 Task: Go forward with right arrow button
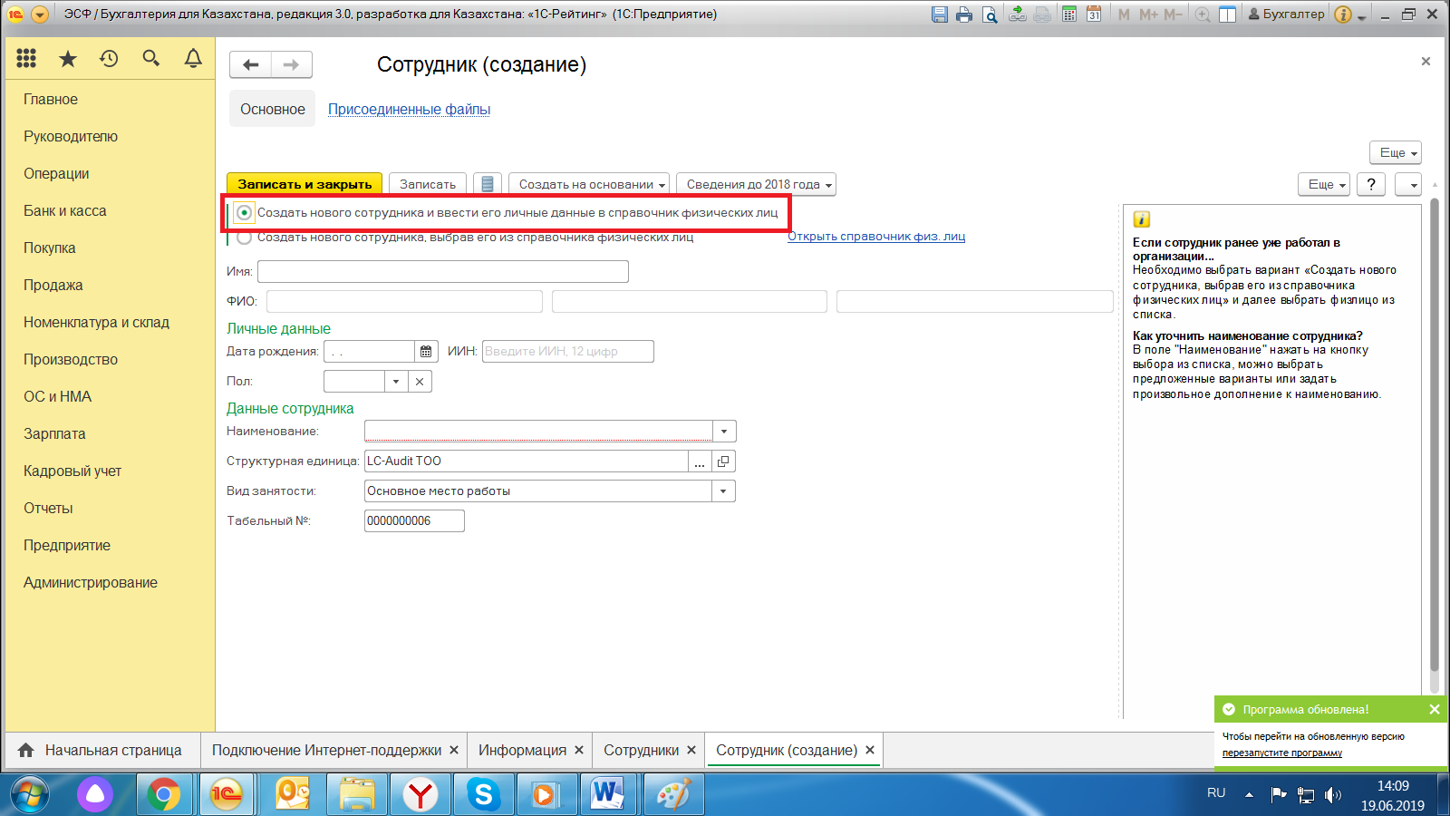pyautogui.click(x=292, y=64)
